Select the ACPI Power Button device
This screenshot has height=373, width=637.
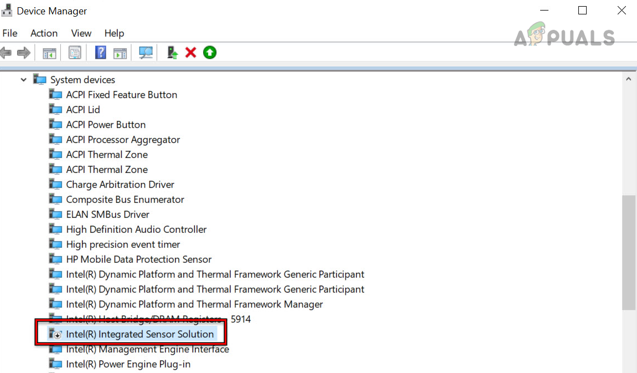tap(105, 124)
